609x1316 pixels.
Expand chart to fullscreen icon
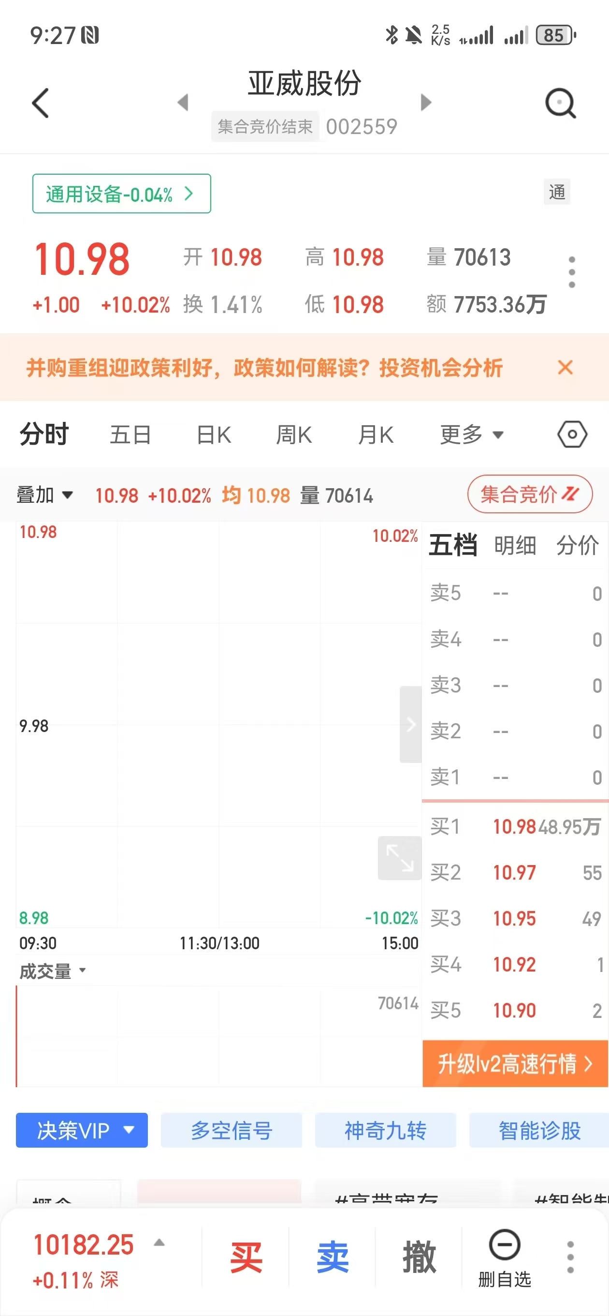pos(400,858)
